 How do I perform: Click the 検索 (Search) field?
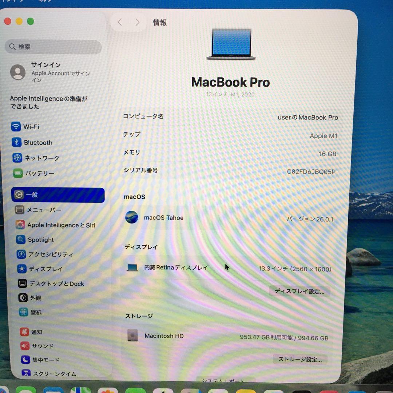coord(53,47)
